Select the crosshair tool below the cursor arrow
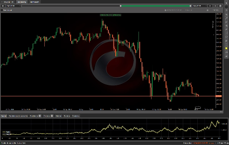 tap(226, 7)
